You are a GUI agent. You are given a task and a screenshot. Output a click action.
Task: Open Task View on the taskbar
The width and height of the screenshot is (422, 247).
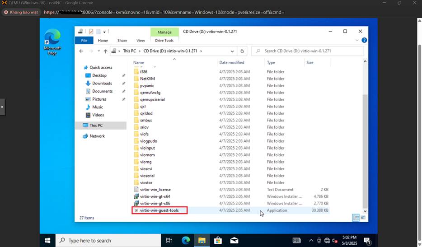coord(169,241)
